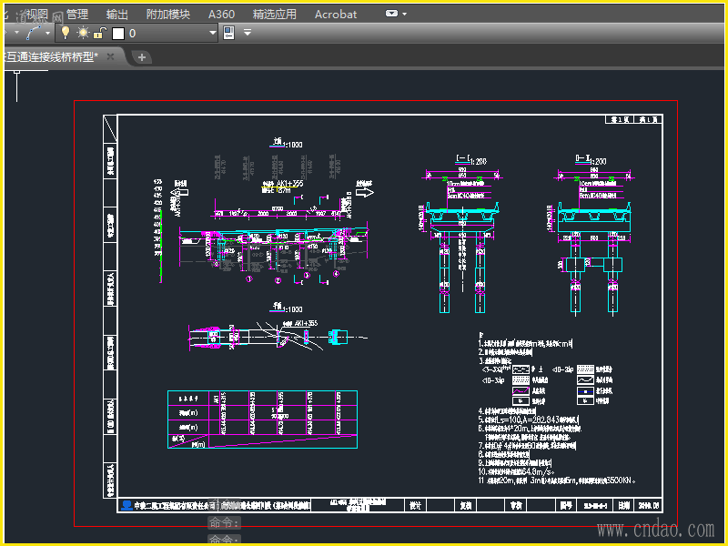Click the white layer color swatch
Image resolution: width=728 pixels, height=546 pixels.
117,33
